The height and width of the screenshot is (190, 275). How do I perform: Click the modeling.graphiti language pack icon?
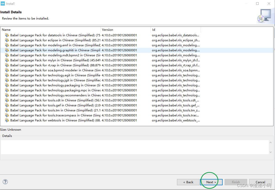tap(7, 50)
